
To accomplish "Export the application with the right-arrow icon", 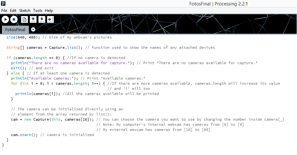I will pyautogui.click(x=50, y=19).
